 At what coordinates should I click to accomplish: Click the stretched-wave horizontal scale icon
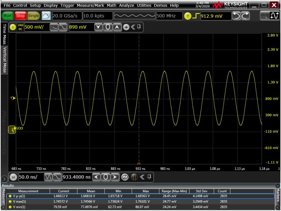pyautogui.click(x=57, y=177)
